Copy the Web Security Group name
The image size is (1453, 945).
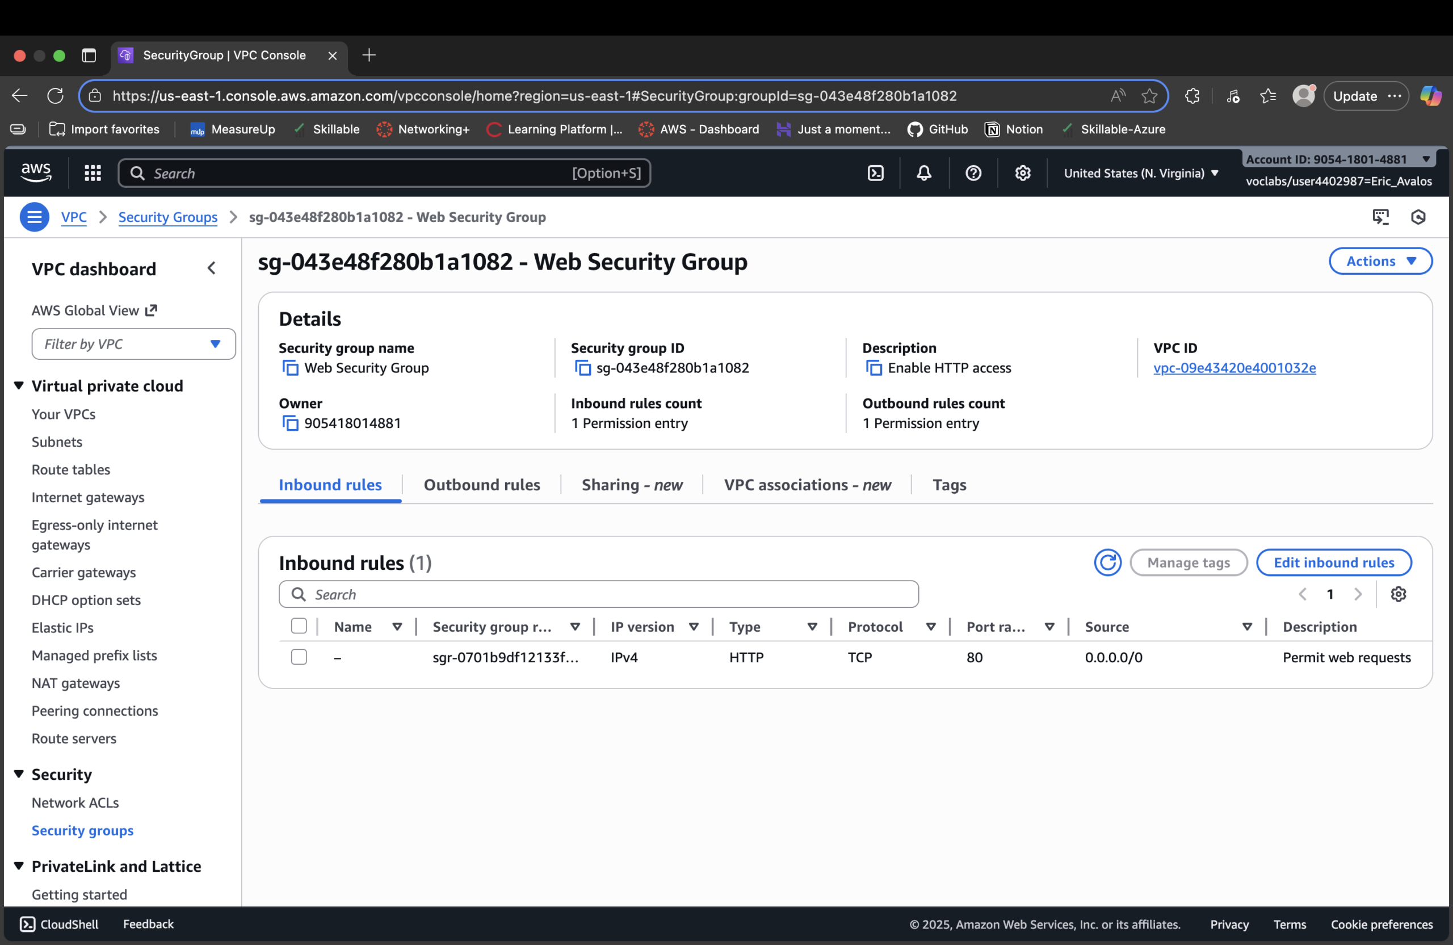[289, 368]
